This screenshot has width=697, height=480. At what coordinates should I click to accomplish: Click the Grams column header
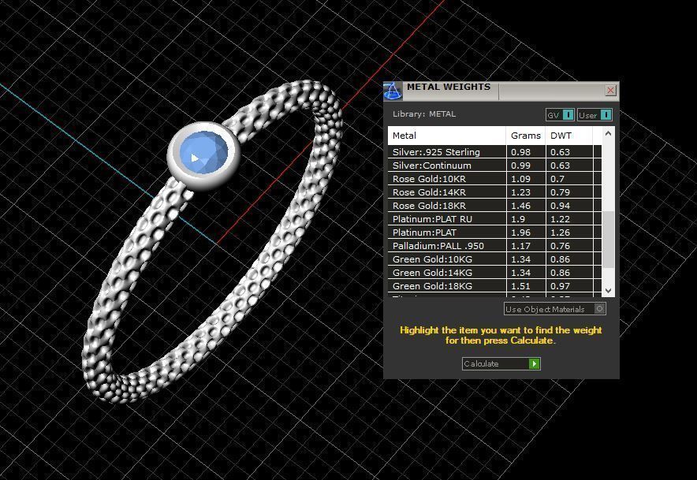click(x=526, y=136)
